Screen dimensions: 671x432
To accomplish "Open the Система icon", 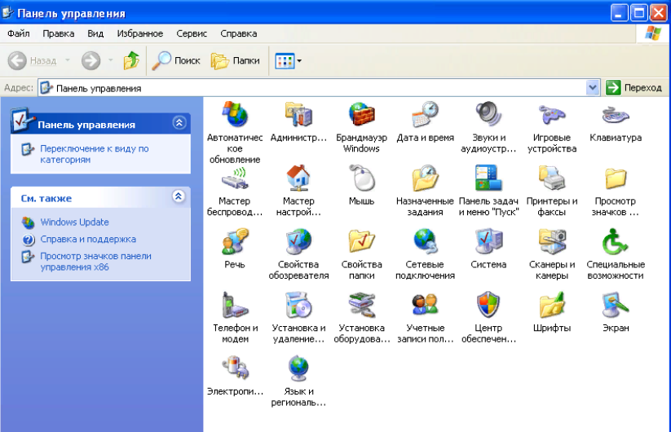I will click(x=488, y=241).
